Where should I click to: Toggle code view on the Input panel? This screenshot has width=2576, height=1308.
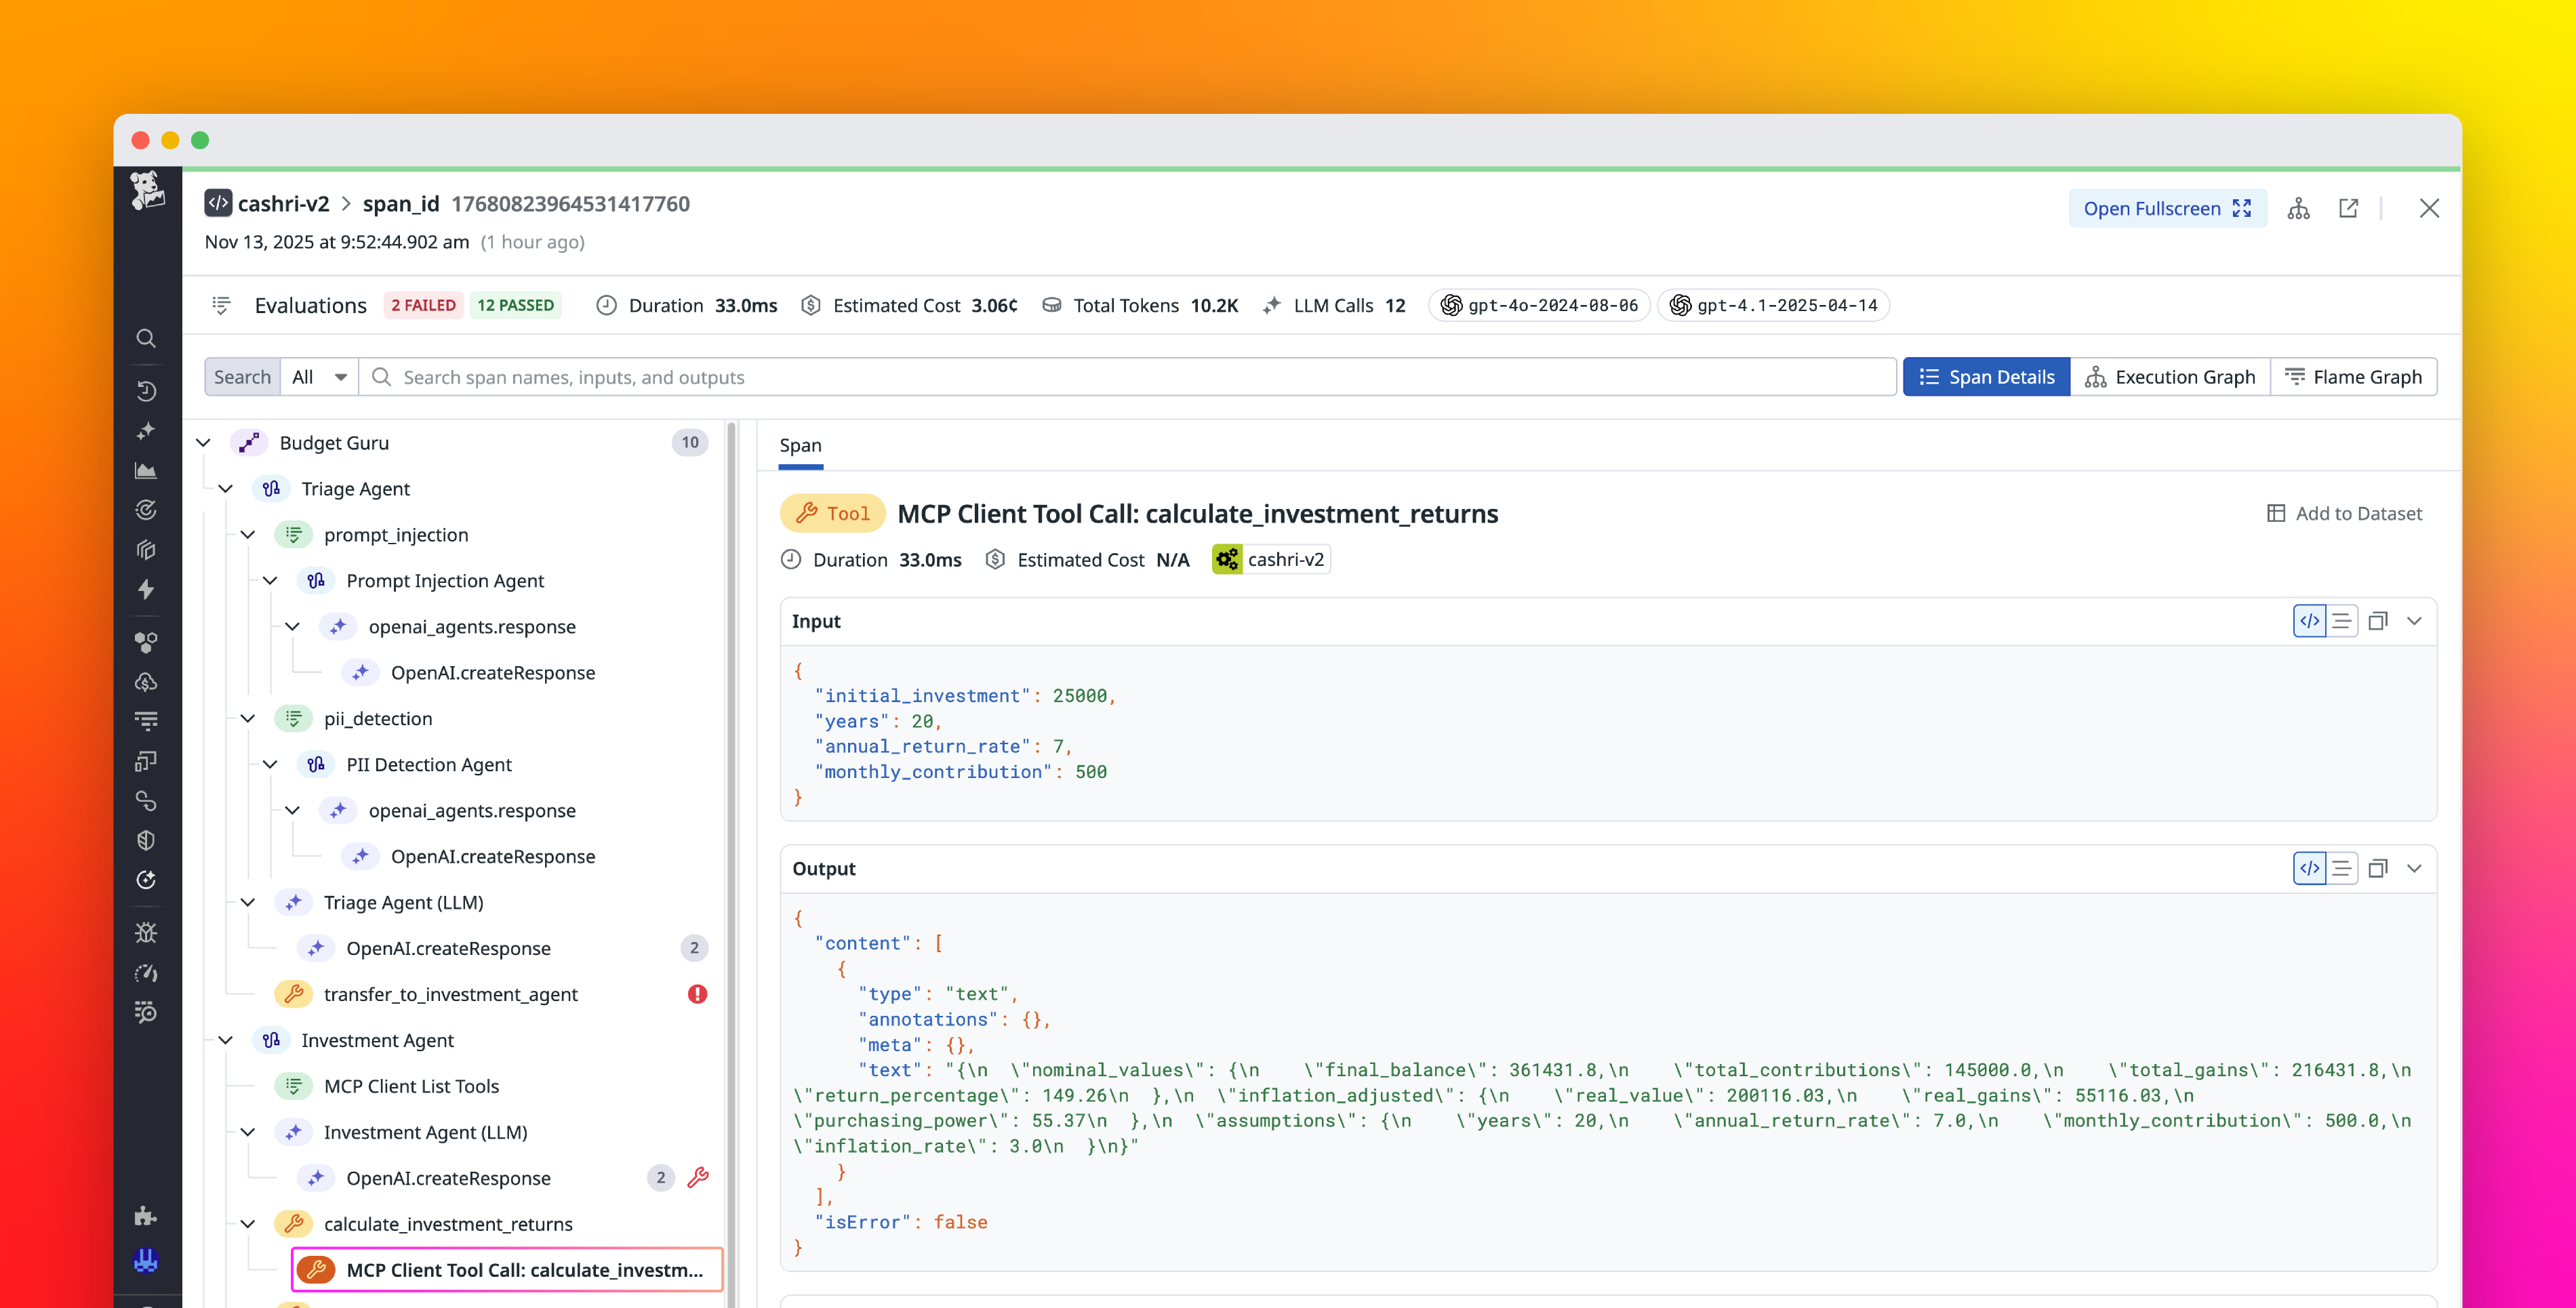point(2309,620)
